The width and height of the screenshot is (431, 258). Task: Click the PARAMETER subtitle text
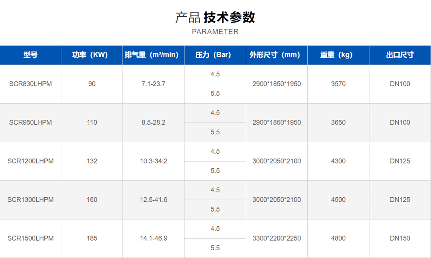click(x=215, y=32)
